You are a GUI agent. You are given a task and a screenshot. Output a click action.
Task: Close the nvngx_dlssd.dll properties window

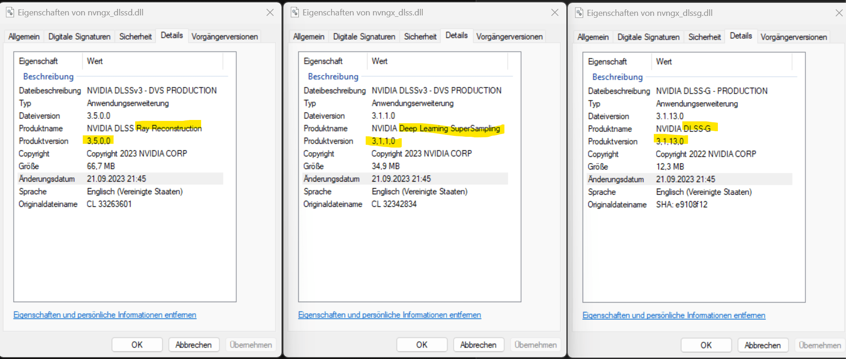[270, 13]
